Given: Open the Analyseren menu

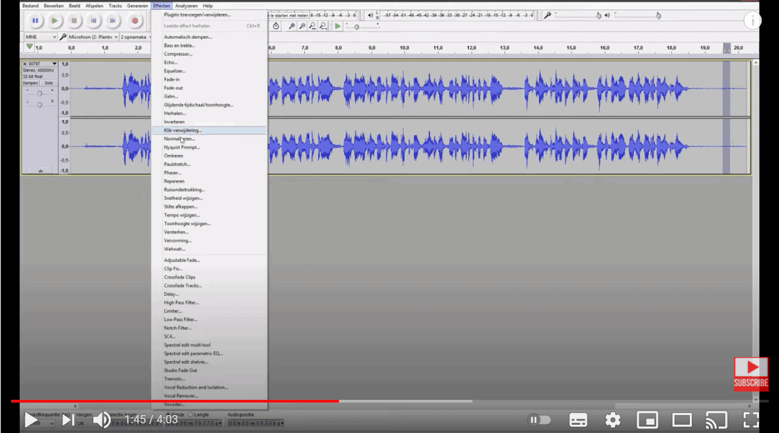Looking at the screenshot, I should pos(186,6).
